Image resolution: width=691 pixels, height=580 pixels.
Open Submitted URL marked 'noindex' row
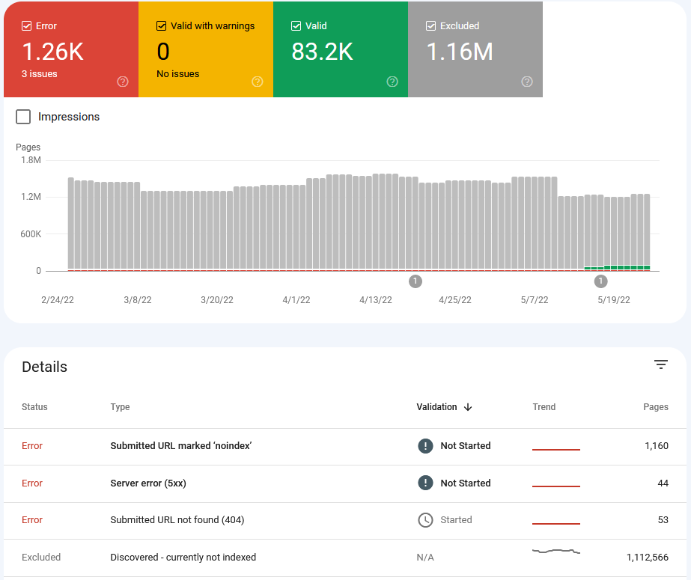pyautogui.click(x=345, y=446)
